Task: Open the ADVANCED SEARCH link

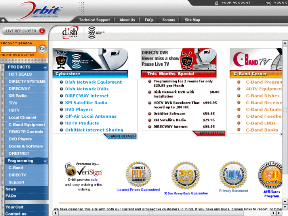Action: 18,55
